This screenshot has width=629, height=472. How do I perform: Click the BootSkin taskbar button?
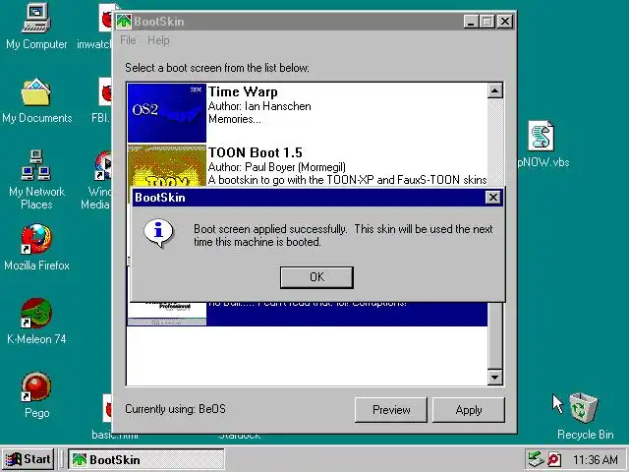coord(146,459)
